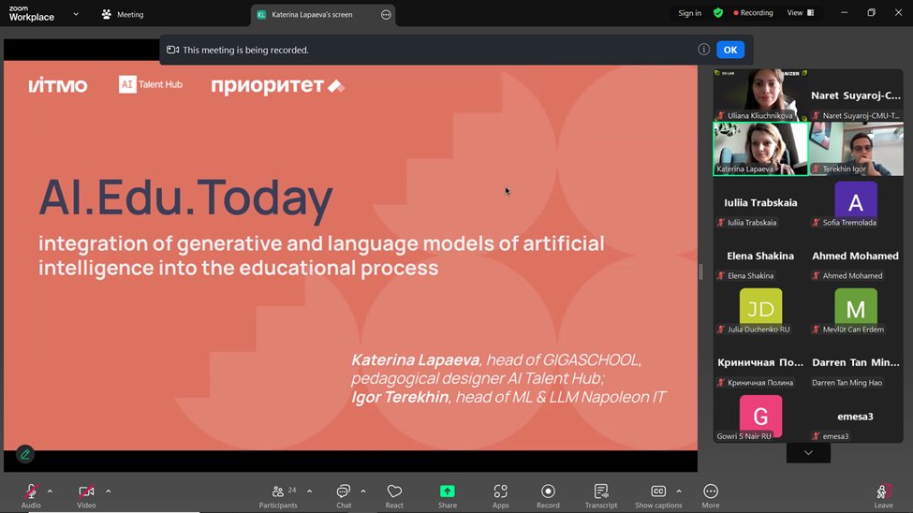Select emesa3 participant tile

(856, 416)
